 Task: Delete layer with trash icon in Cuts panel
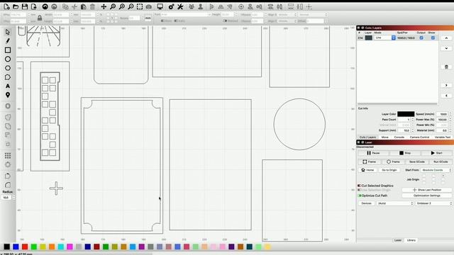446,67
